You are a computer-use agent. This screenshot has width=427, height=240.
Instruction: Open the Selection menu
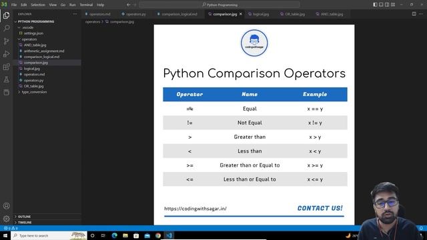(x=38, y=5)
